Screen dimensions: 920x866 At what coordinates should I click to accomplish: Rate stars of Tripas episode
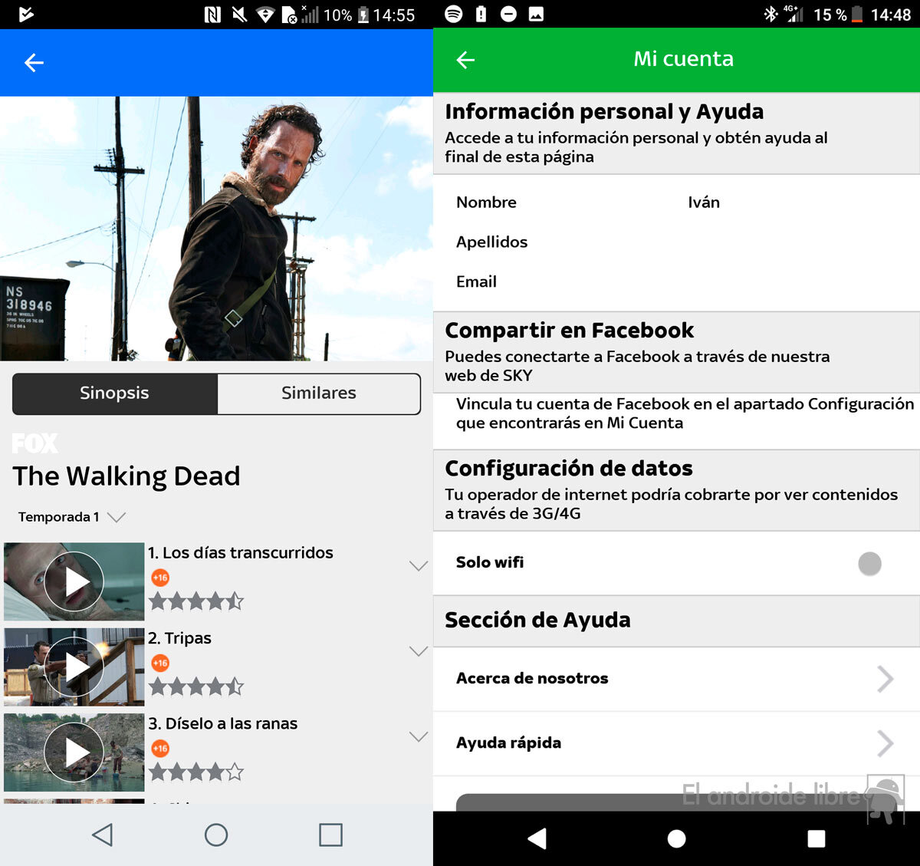coord(196,687)
